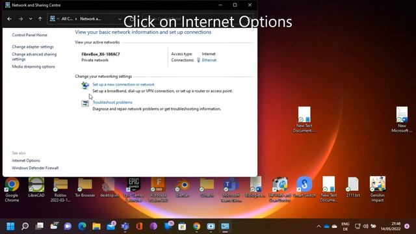
Task: Click the Forward arrow in the navigation bar
Action: pyautogui.click(x=21, y=19)
